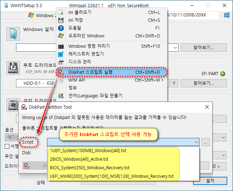This screenshot has height=191, width=233.
Task: Click the offline Windows flag icon in menu
Action: click(61, 36)
